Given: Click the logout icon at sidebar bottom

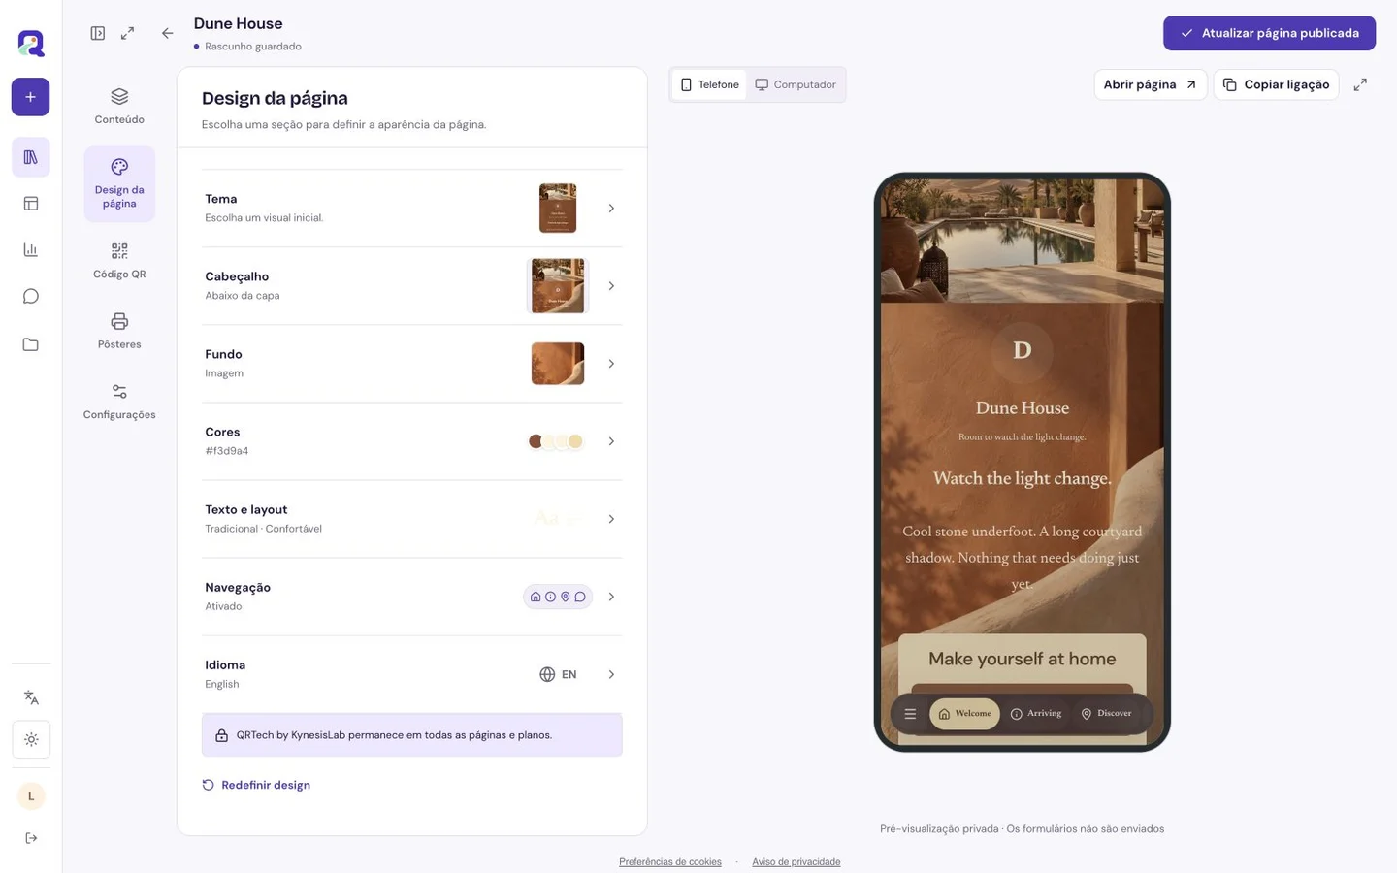Looking at the screenshot, I should 31,838.
